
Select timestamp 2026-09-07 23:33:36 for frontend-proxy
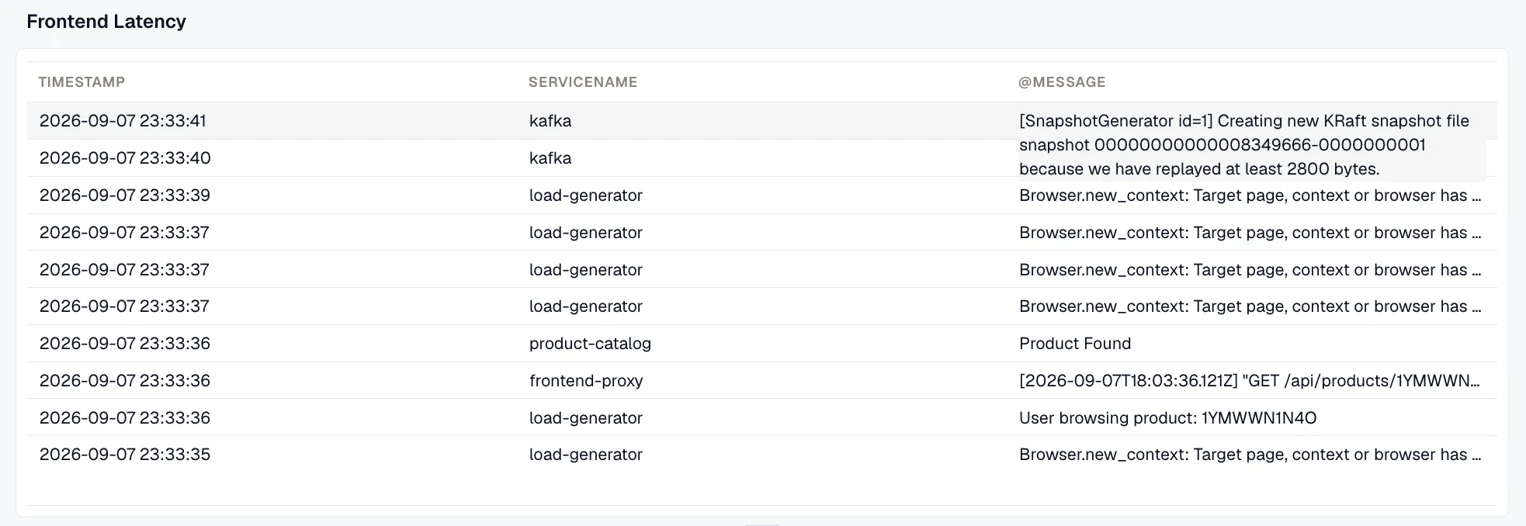[x=125, y=381]
